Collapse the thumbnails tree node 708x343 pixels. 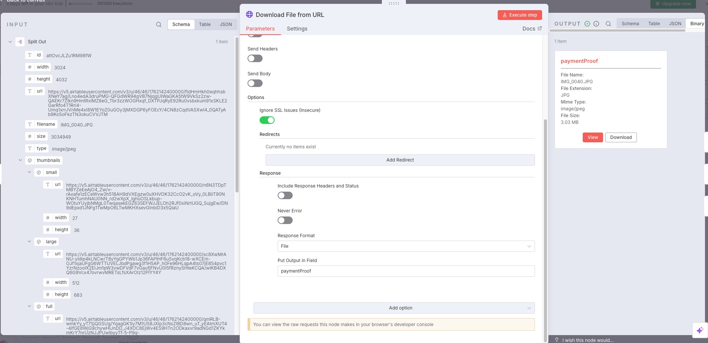(20, 160)
